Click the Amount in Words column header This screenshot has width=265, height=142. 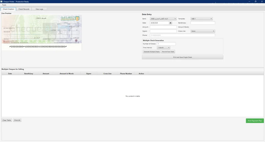67,74
